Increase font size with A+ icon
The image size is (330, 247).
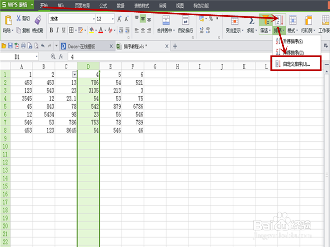pyautogui.click(x=119, y=19)
